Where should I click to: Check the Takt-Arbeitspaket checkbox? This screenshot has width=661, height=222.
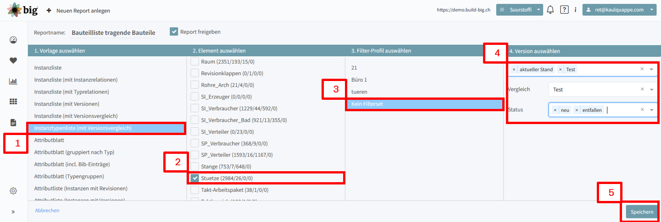[195, 189]
